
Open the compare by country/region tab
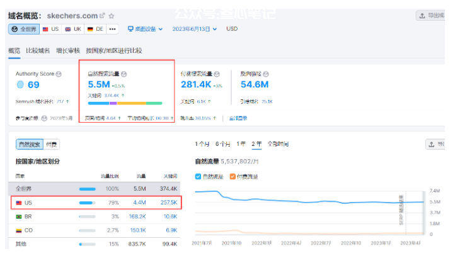pos(114,51)
